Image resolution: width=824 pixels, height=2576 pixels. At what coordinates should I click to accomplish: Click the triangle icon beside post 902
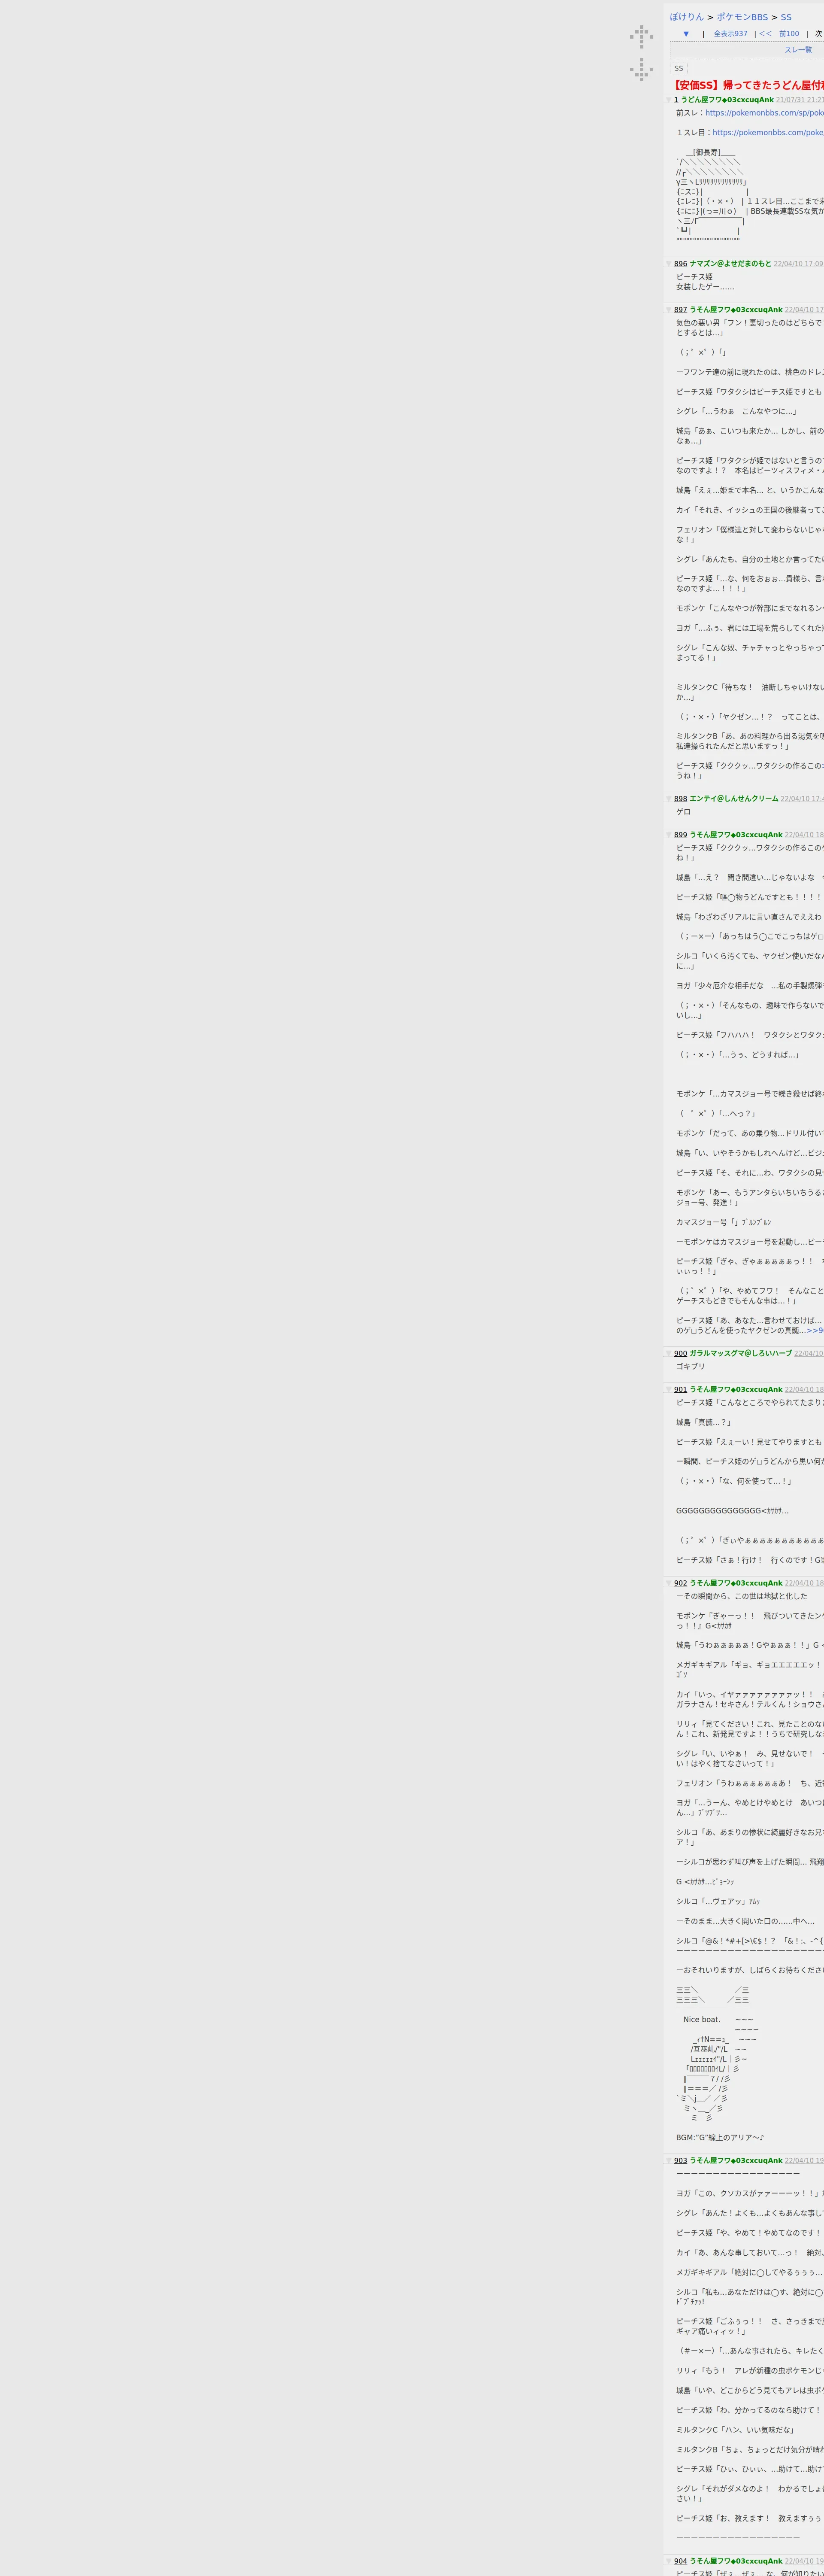[669, 1583]
